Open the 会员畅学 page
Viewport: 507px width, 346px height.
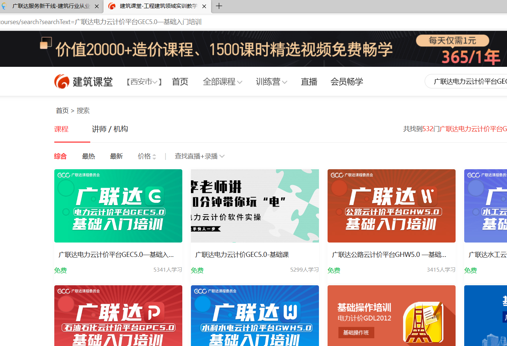(347, 82)
